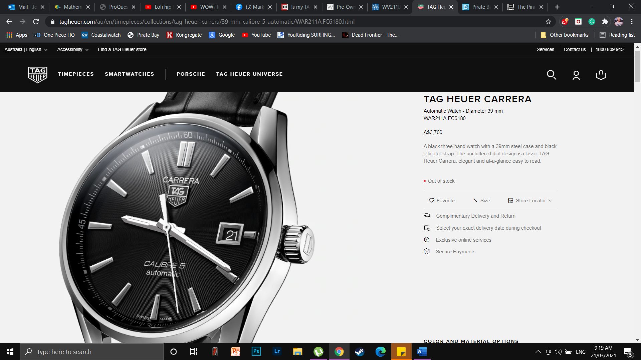Reload the TAG Heuer page
This screenshot has height=360, width=641.
[36, 22]
